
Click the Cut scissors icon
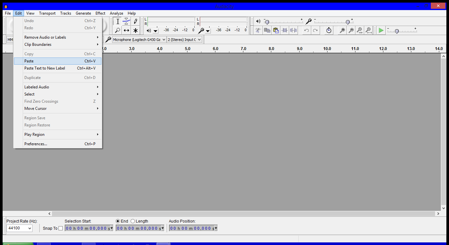tap(258, 30)
